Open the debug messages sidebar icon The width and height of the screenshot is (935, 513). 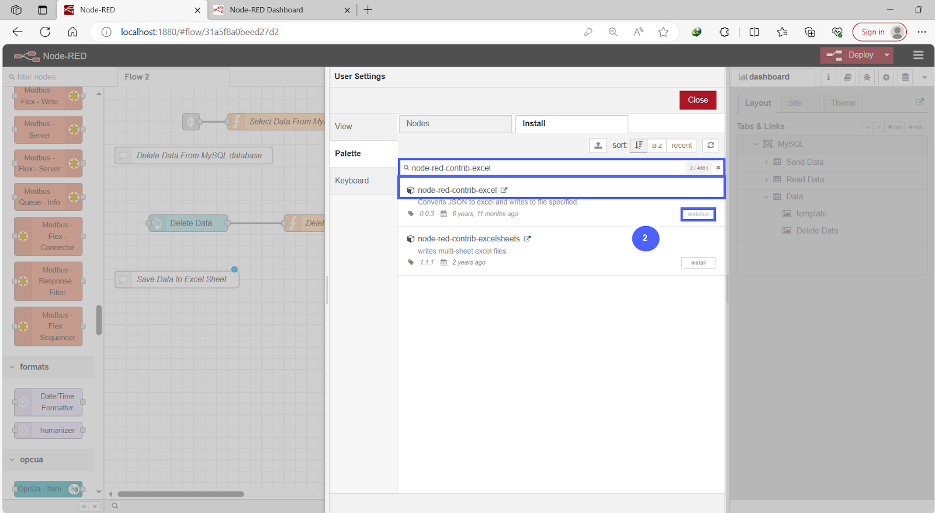(x=867, y=77)
